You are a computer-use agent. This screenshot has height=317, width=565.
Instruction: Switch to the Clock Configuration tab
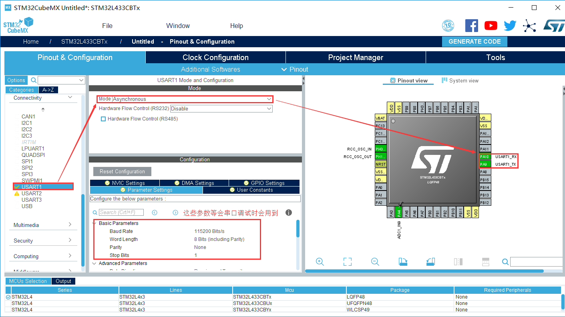tap(215, 57)
